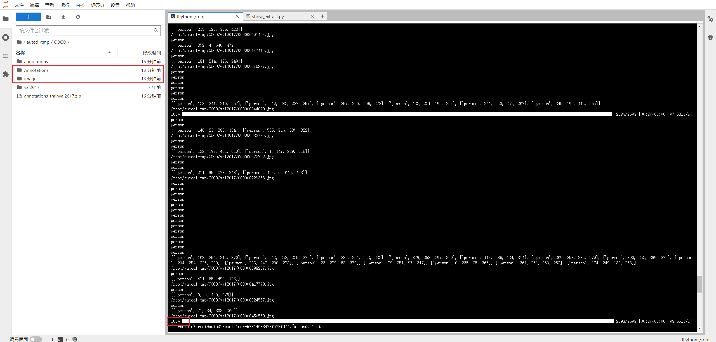Refresh the file list

[78, 17]
